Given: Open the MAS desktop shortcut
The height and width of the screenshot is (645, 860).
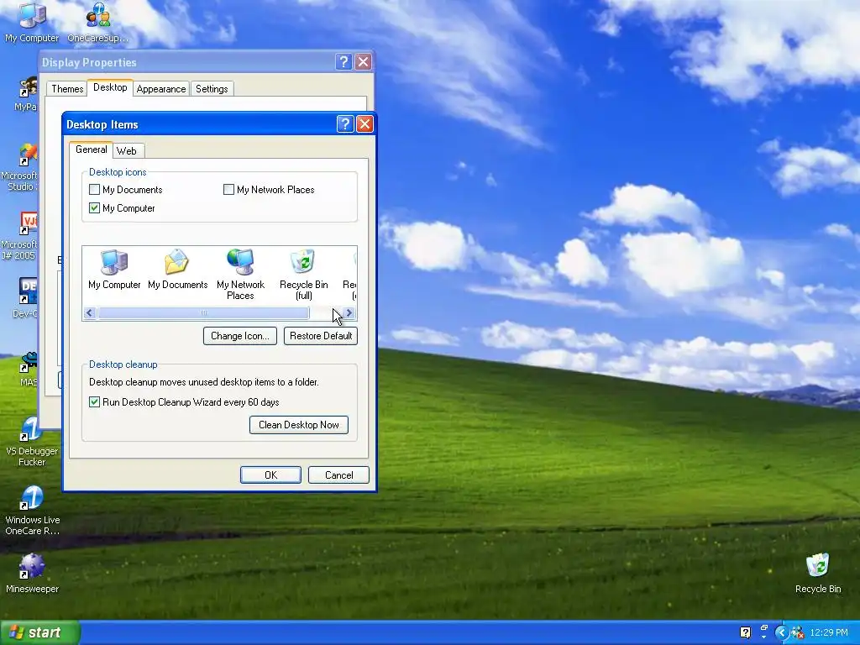Looking at the screenshot, I should point(29,369).
